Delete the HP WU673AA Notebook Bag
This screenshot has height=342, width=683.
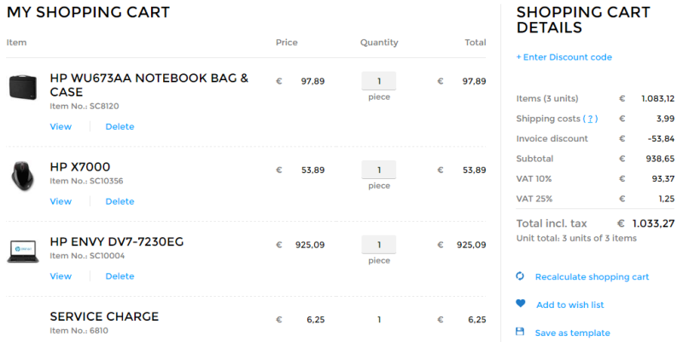(x=120, y=127)
